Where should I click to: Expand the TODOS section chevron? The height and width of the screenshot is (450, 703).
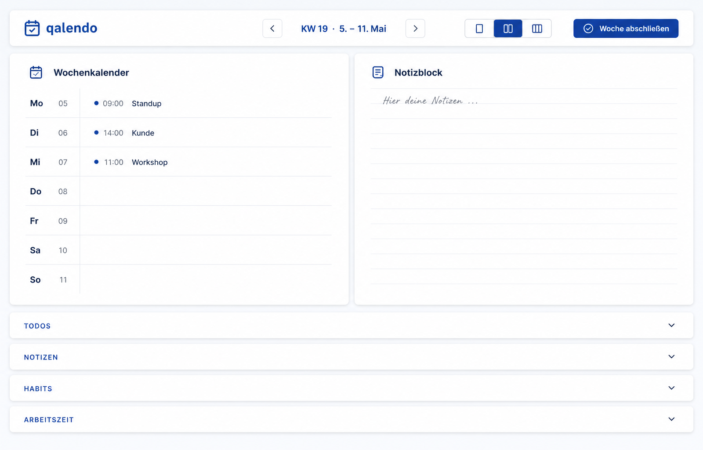[671, 325]
